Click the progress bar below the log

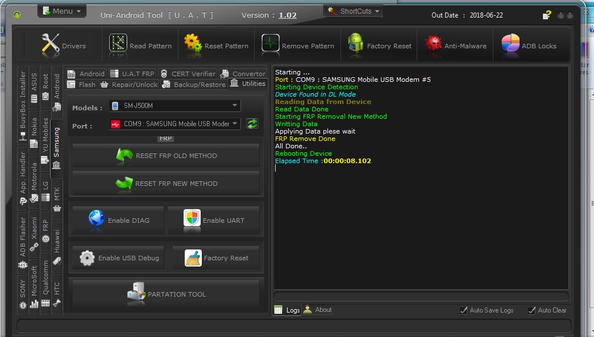coord(421,296)
